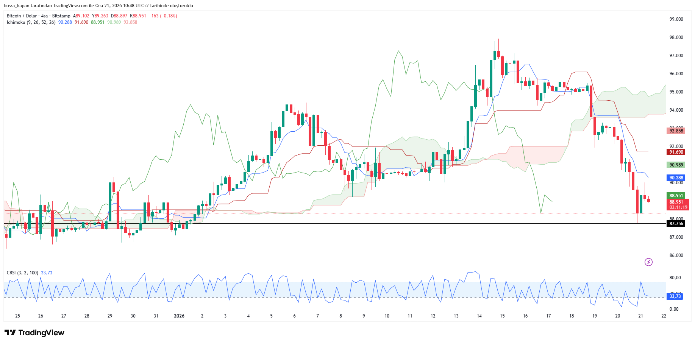Screen dimensions: 695x344
Task: Click the red 91.690 price axis label
Action: point(676,152)
